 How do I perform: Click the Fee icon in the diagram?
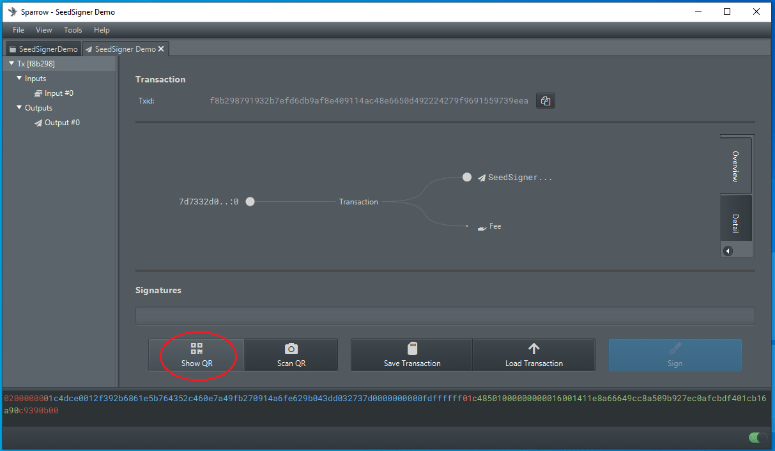483,227
